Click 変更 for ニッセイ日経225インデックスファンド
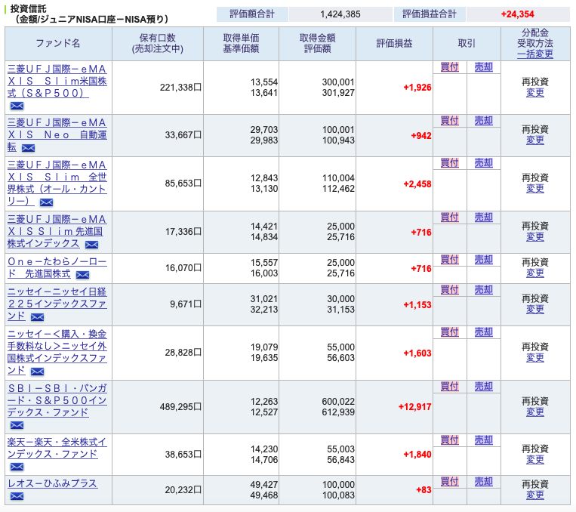 [534, 309]
